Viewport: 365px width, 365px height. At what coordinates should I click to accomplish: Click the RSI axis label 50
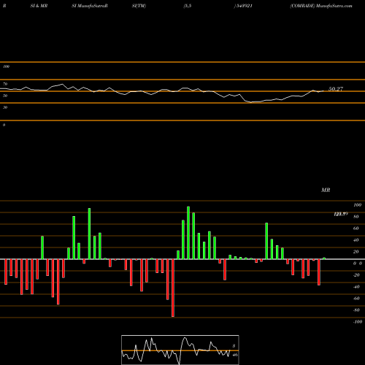point(5,96)
